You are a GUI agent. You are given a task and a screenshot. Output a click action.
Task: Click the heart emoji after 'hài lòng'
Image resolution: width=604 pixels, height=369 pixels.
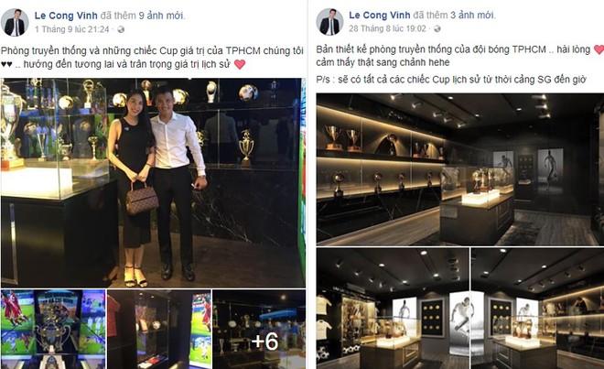point(599,49)
